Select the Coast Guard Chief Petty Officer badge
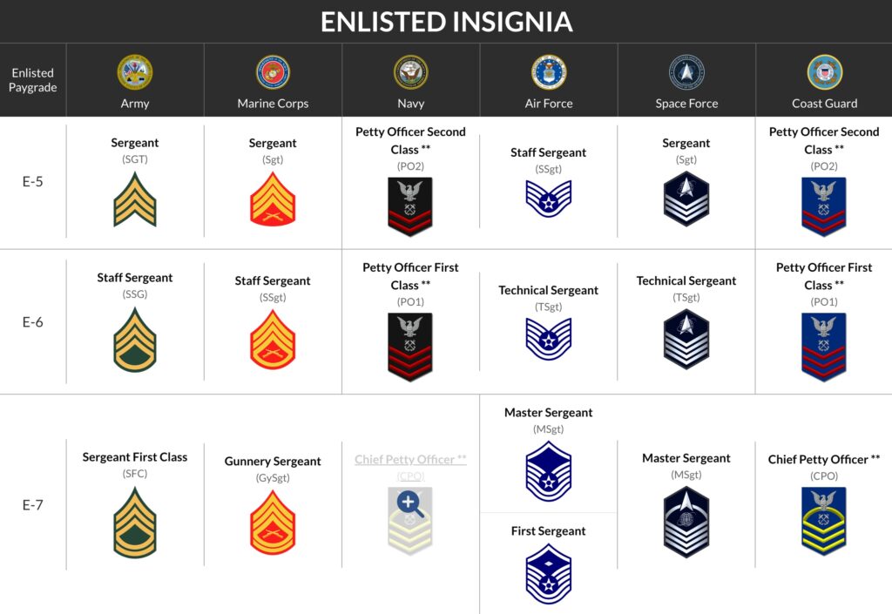Viewport: 892px width, 614px height. 824,520
